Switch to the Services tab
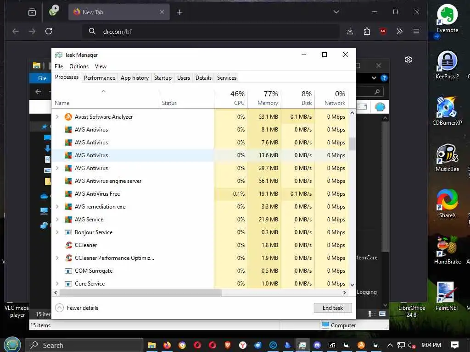Screen dimensions: 470x352 click(227, 78)
